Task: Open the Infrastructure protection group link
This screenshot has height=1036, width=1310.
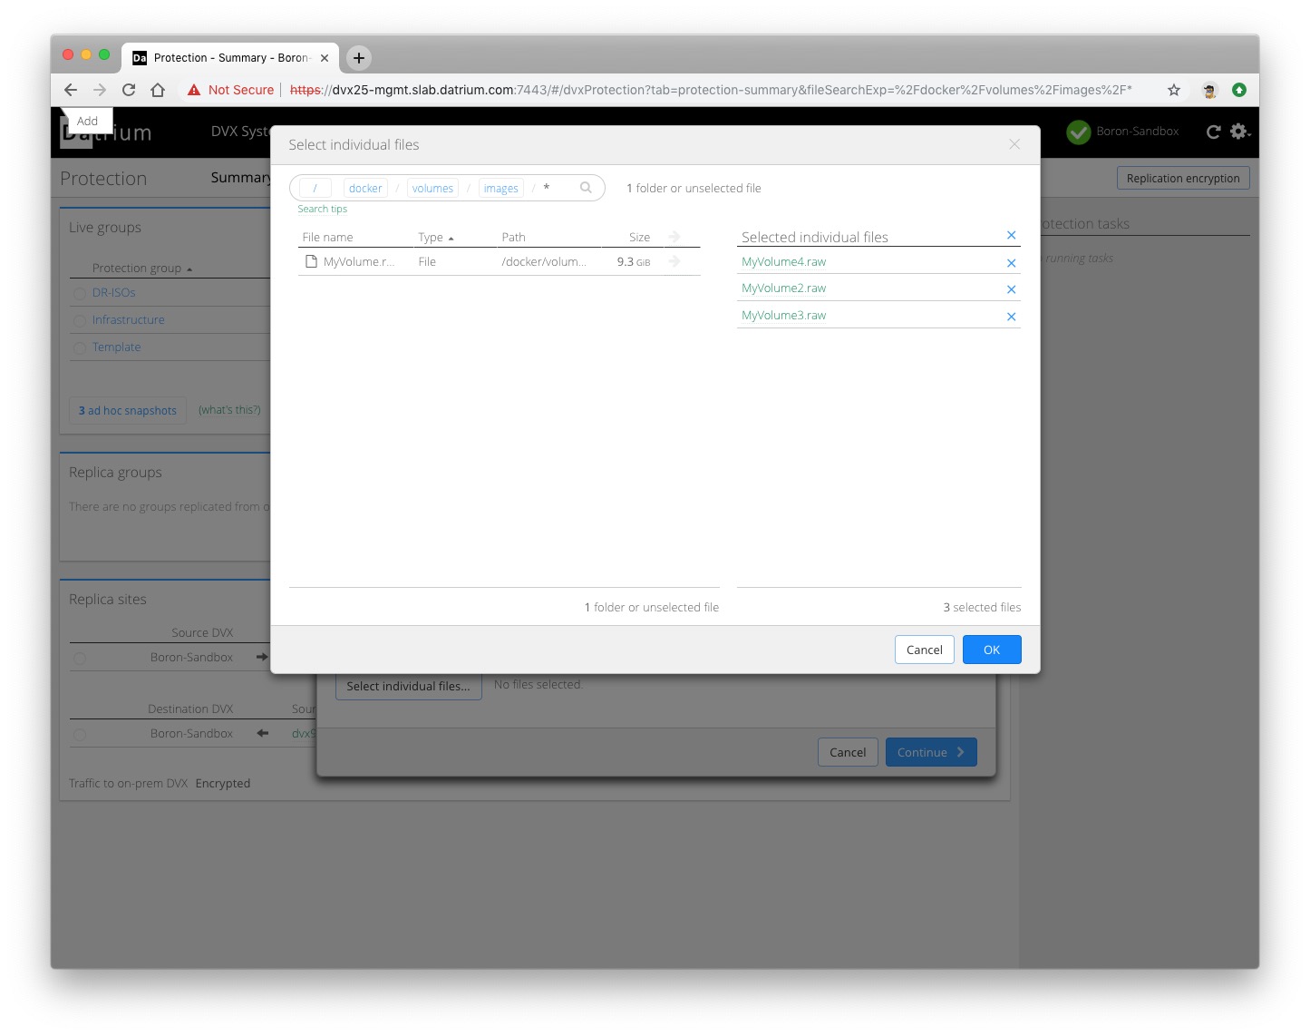Action: (128, 320)
